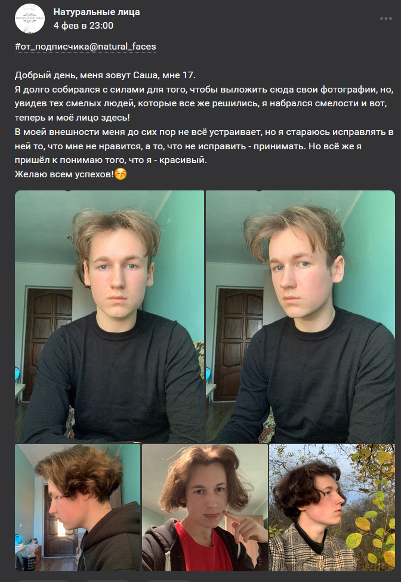Open the large selfie with head turned sideways
This screenshot has height=582, width=401.
point(300,316)
